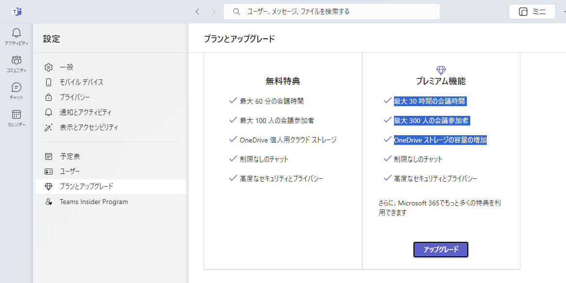Viewport: 566px width, 283px height.
Task: Click the Teams Insider Program person icon
Action: pyautogui.click(x=49, y=202)
